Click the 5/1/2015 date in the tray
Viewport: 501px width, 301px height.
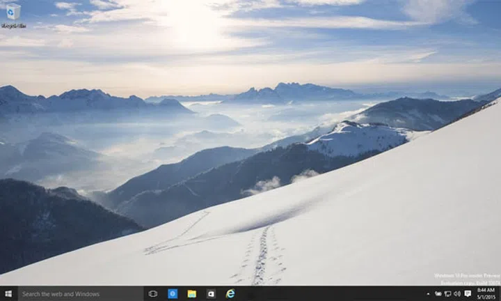click(486, 298)
